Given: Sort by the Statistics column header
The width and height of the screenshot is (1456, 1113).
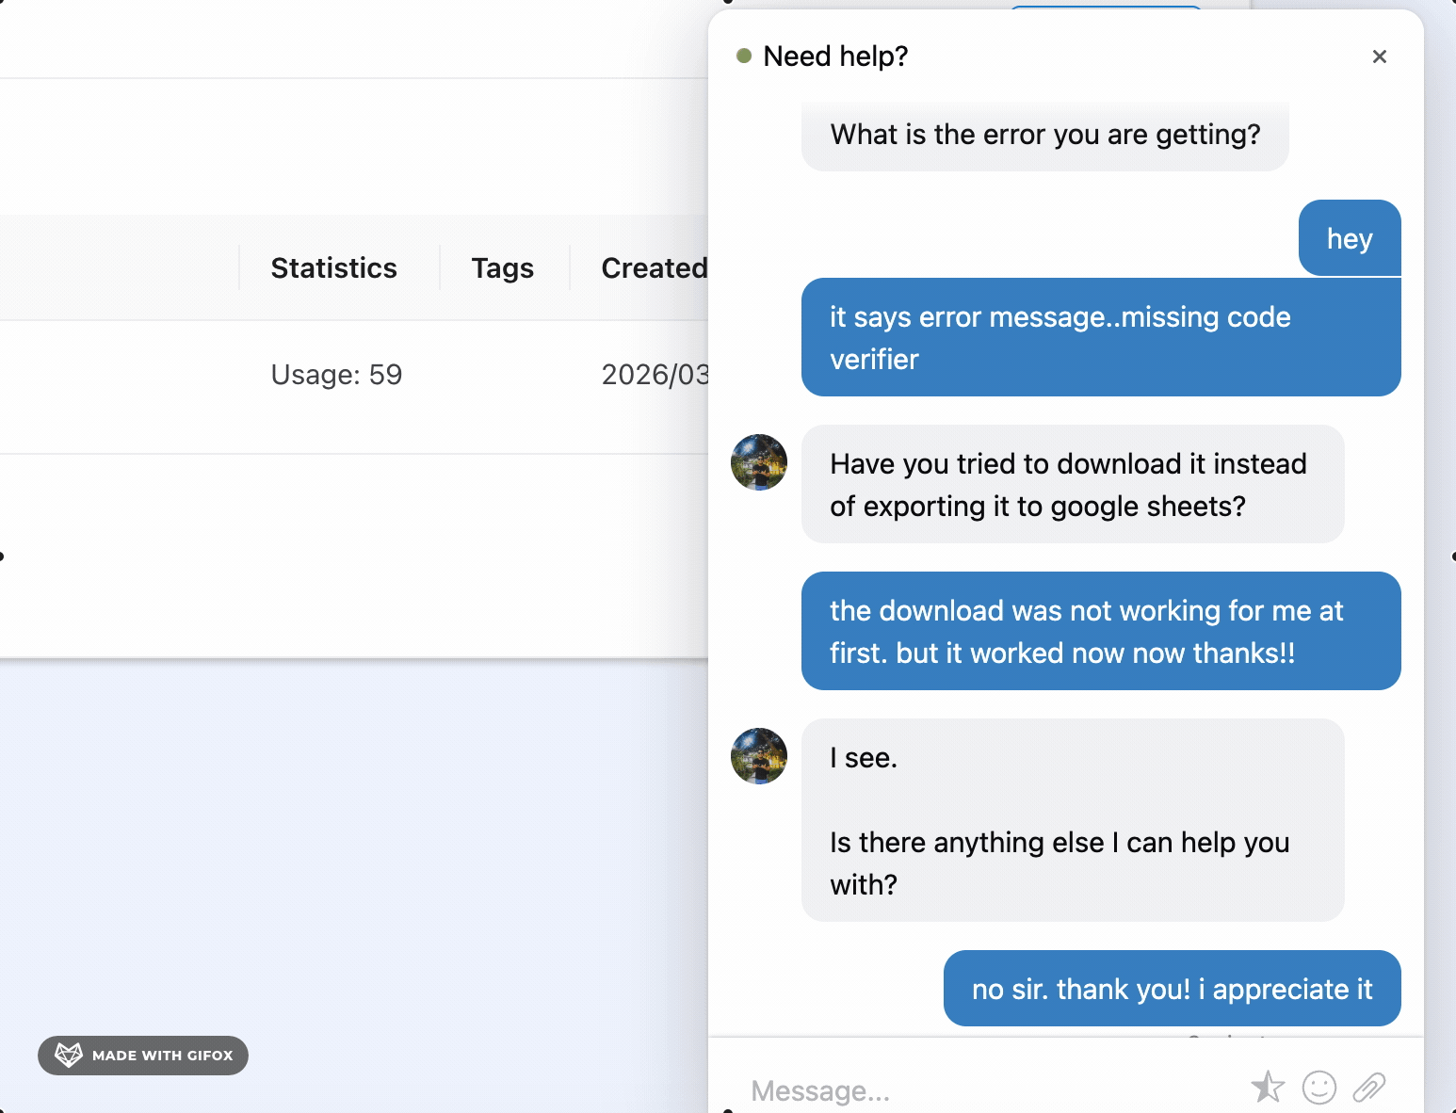Looking at the screenshot, I should (333, 267).
